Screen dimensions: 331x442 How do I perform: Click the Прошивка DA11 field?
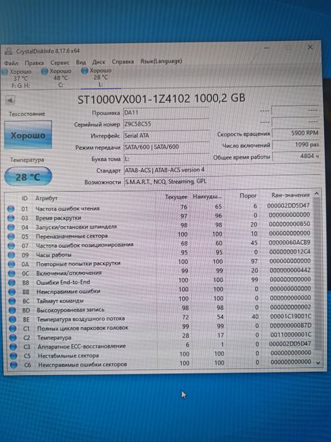tap(166, 112)
